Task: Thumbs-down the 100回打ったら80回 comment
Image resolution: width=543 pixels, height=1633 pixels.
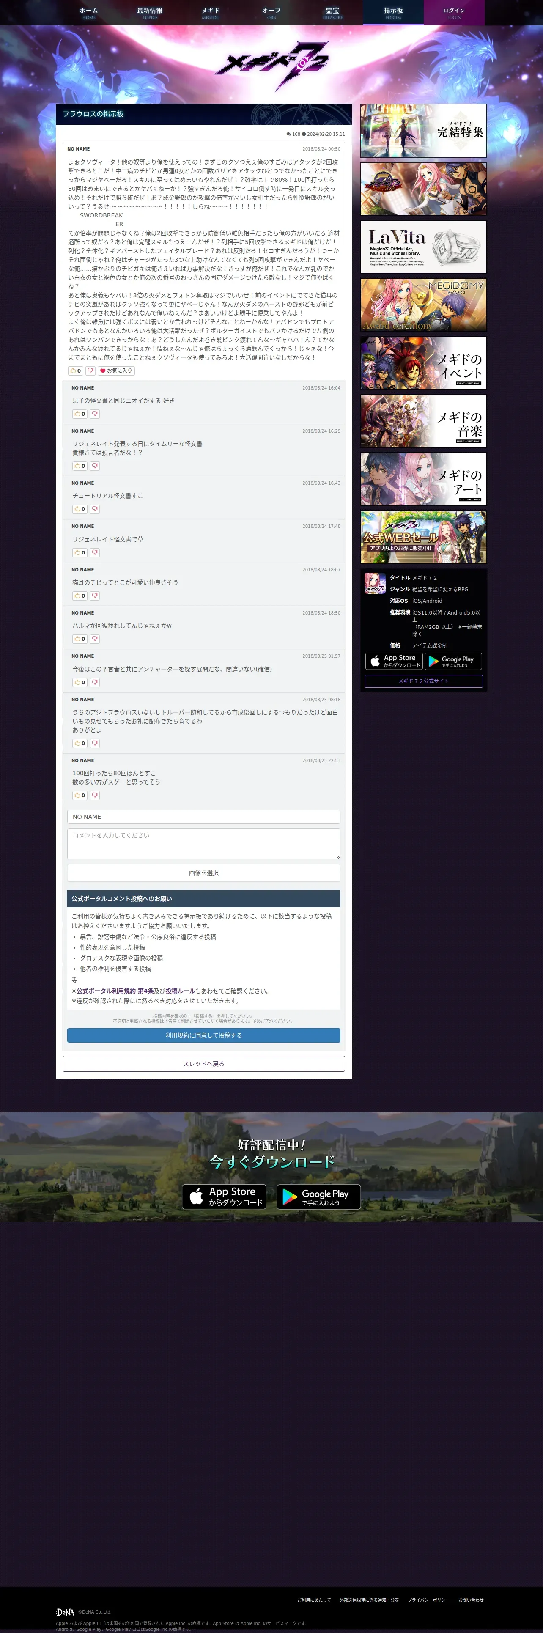Action: coord(94,796)
